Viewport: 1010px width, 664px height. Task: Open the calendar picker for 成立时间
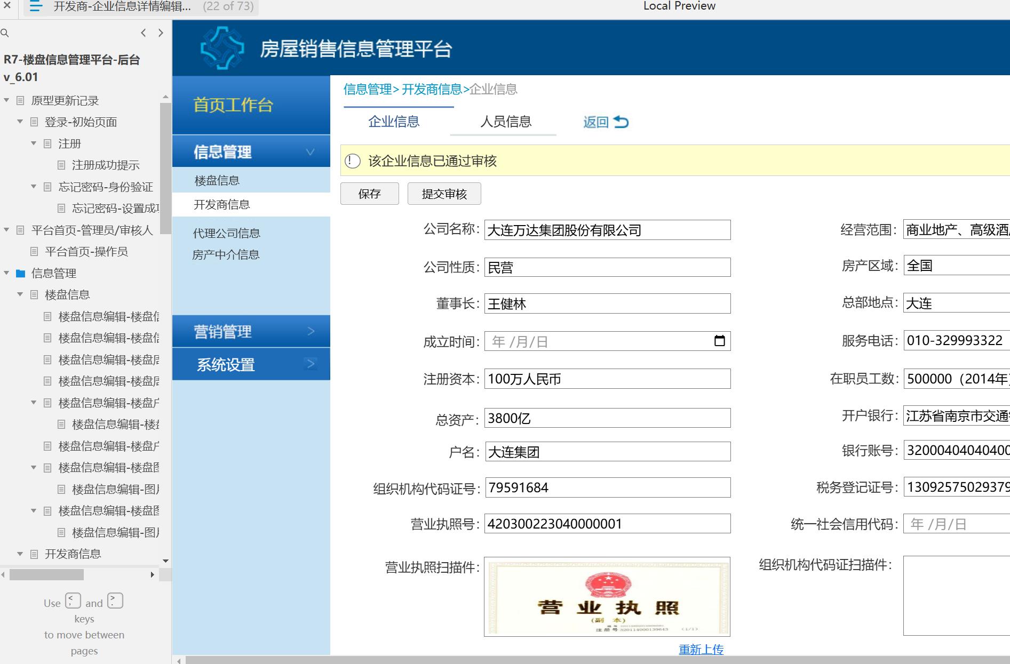tap(719, 341)
